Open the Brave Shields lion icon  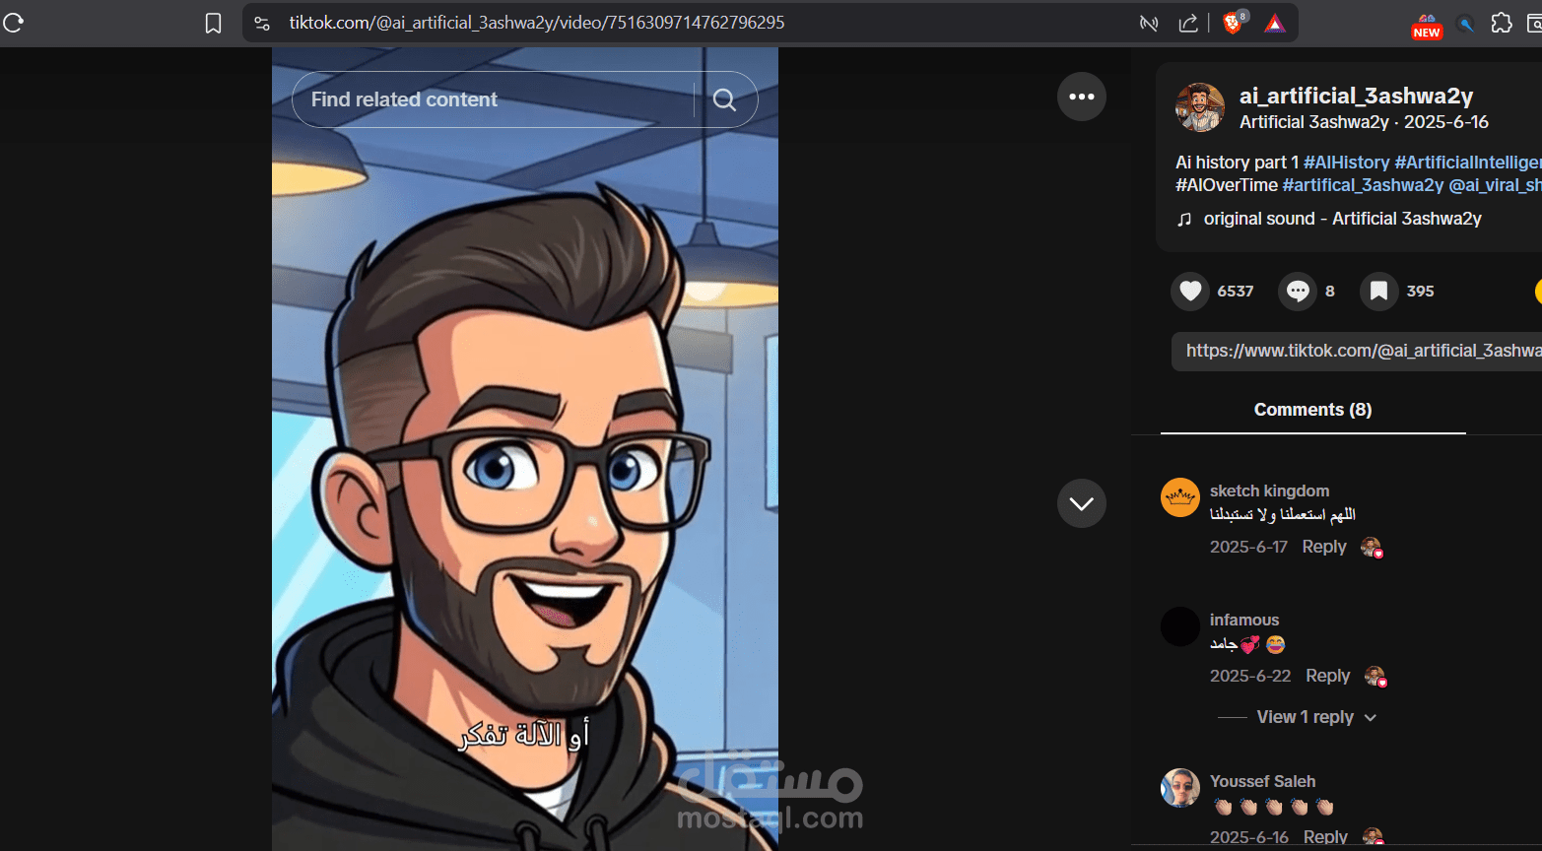(x=1234, y=23)
